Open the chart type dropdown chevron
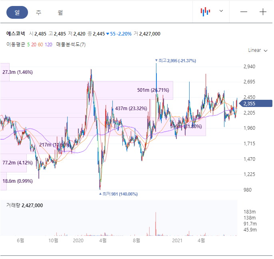274x259 pixels. [x=221, y=11]
